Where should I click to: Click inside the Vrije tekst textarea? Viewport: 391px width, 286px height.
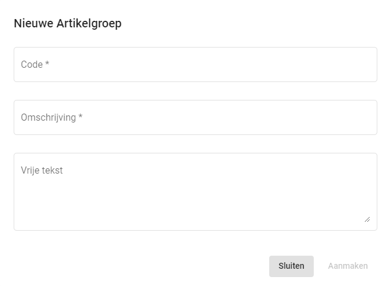coord(195,191)
